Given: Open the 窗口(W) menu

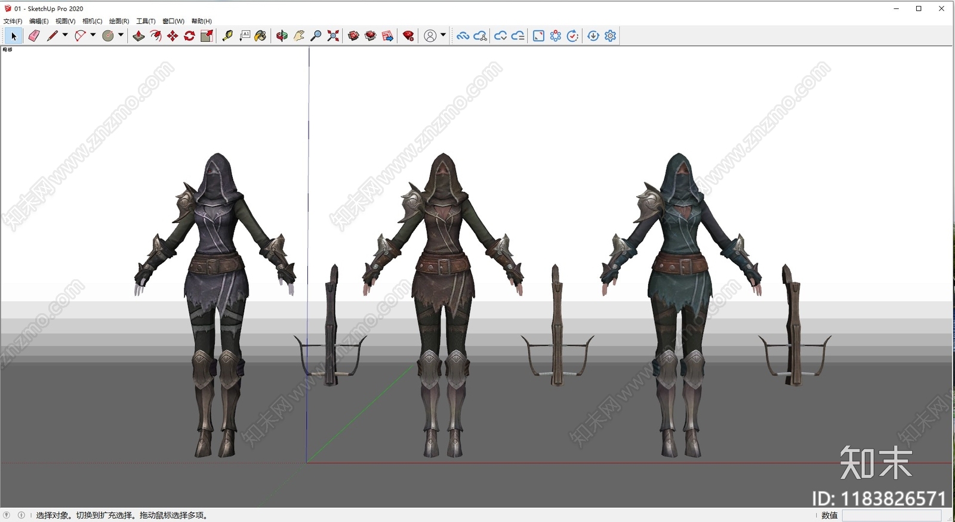Looking at the screenshot, I should 173,21.
